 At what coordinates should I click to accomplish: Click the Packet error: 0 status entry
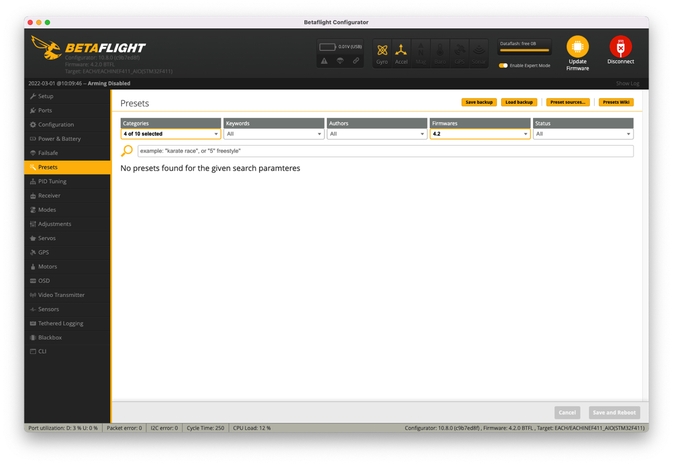point(124,428)
